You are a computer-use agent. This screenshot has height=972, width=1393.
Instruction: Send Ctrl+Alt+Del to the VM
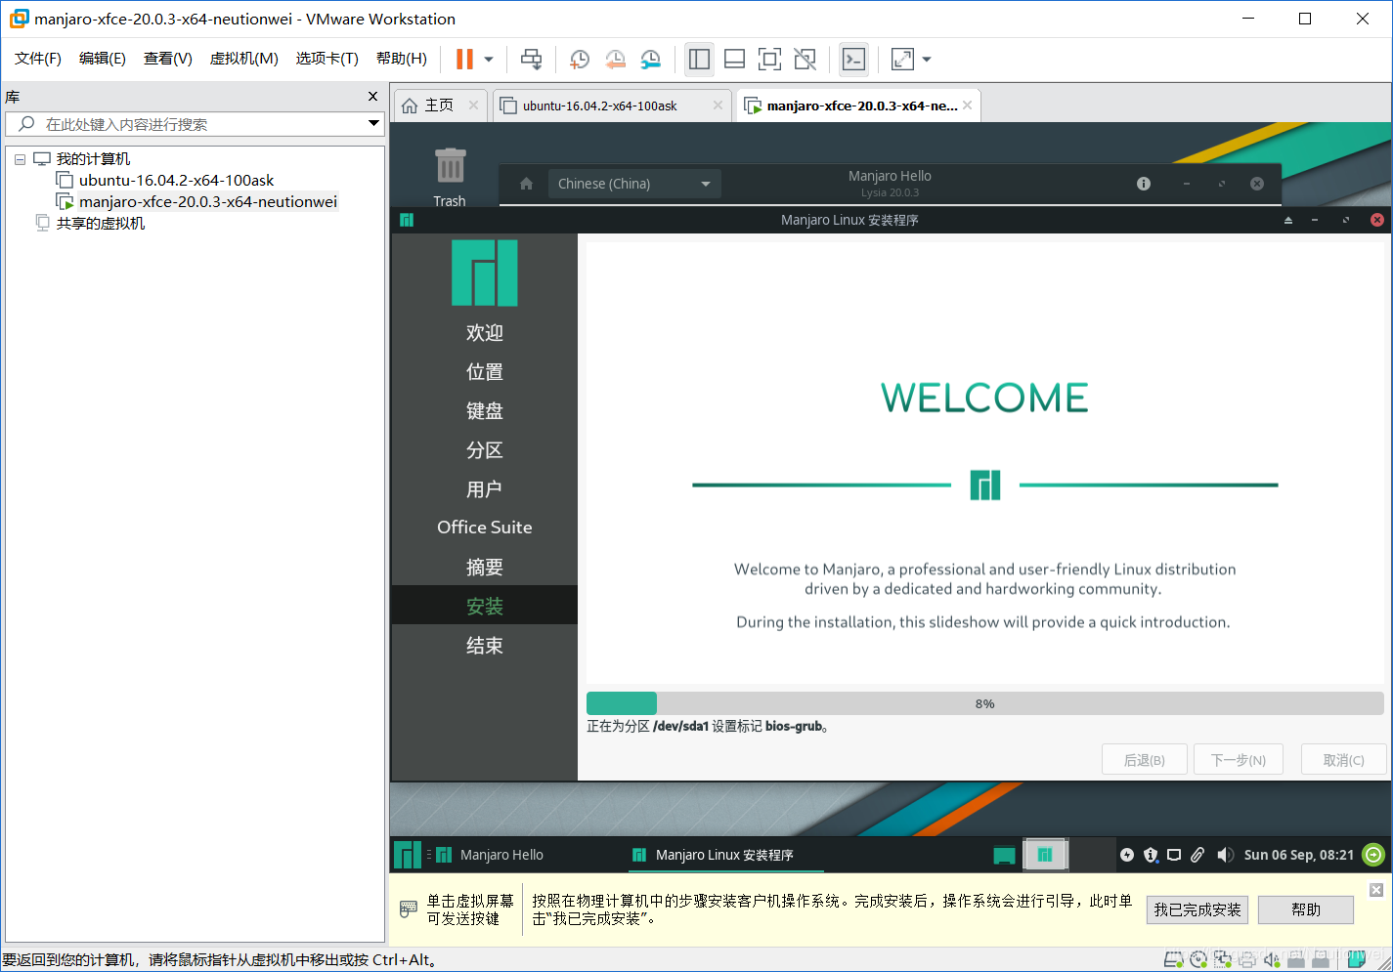pyautogui.click(x=531, y=60)
